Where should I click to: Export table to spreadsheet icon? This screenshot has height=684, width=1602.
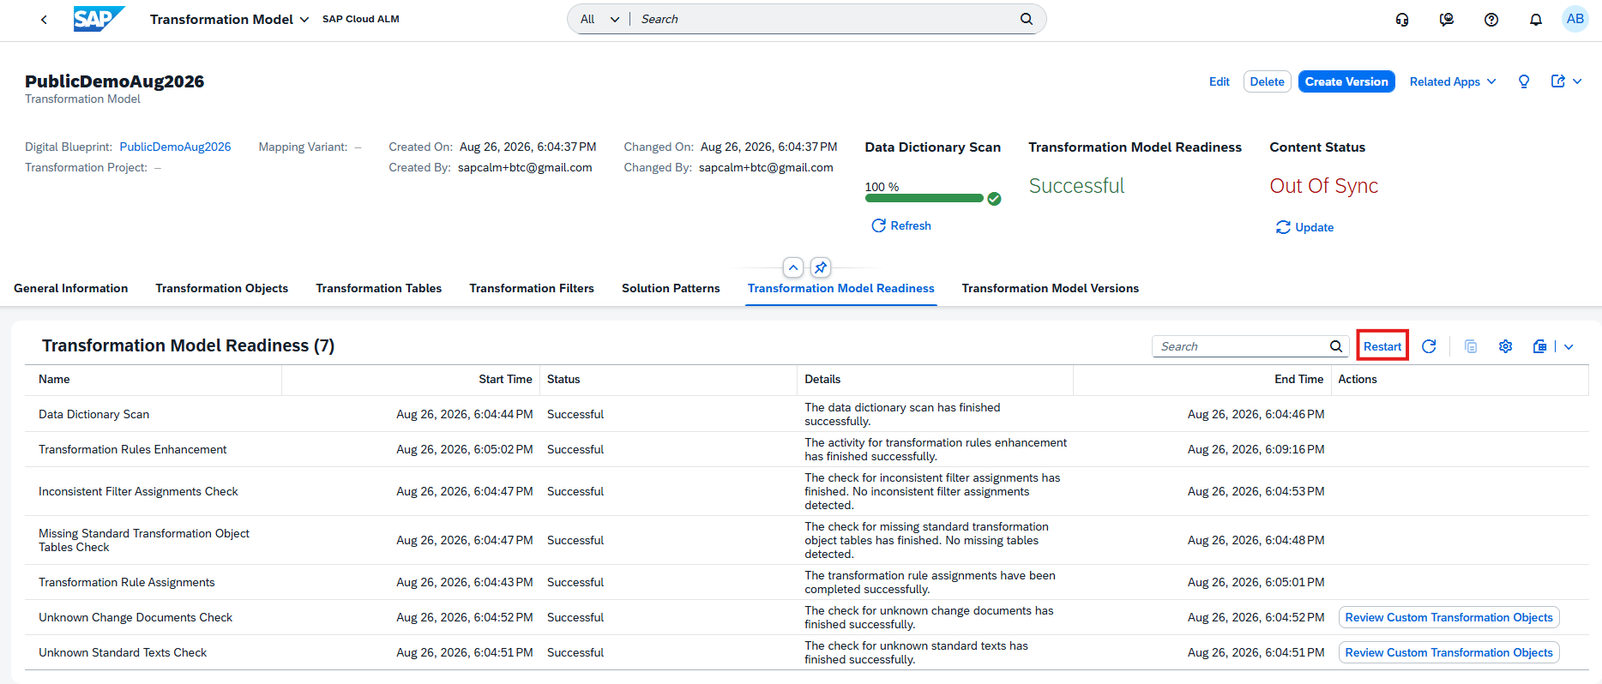tap(1539, 346)
